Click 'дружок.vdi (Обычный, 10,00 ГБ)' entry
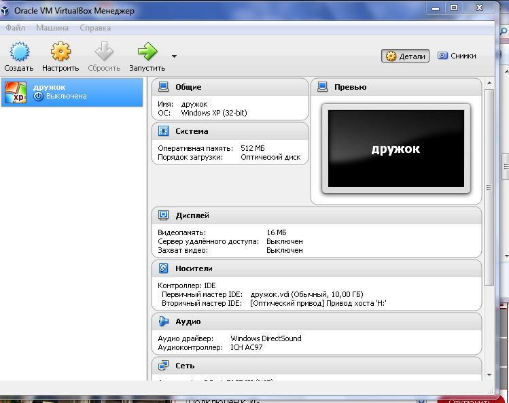This screenshot has width=509, height=403. tap(306, 294)
